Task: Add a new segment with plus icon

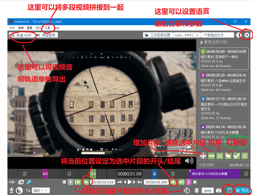Action: [203, 155]
